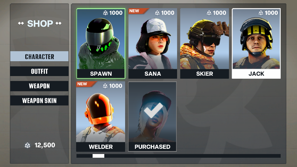Choose the Skier character portrait
Screen dimensions: 297x167
(205, 39)
